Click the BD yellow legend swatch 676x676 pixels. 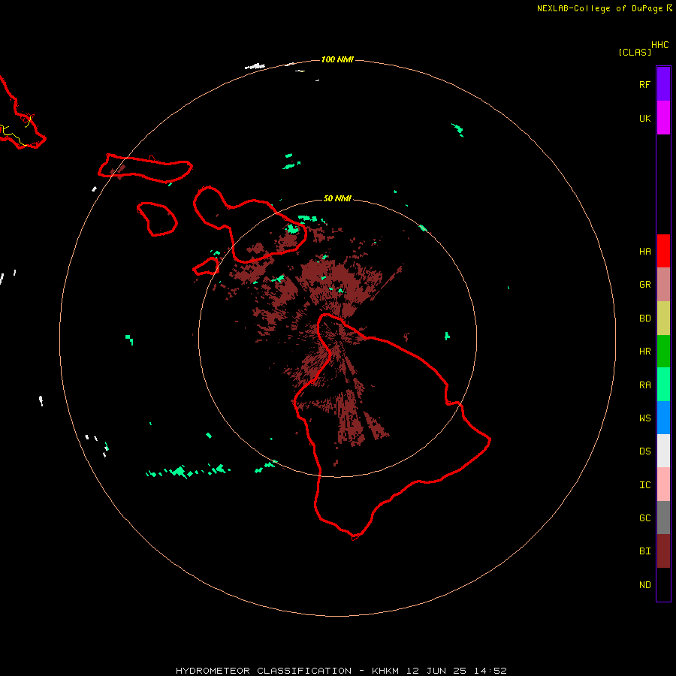663,318
